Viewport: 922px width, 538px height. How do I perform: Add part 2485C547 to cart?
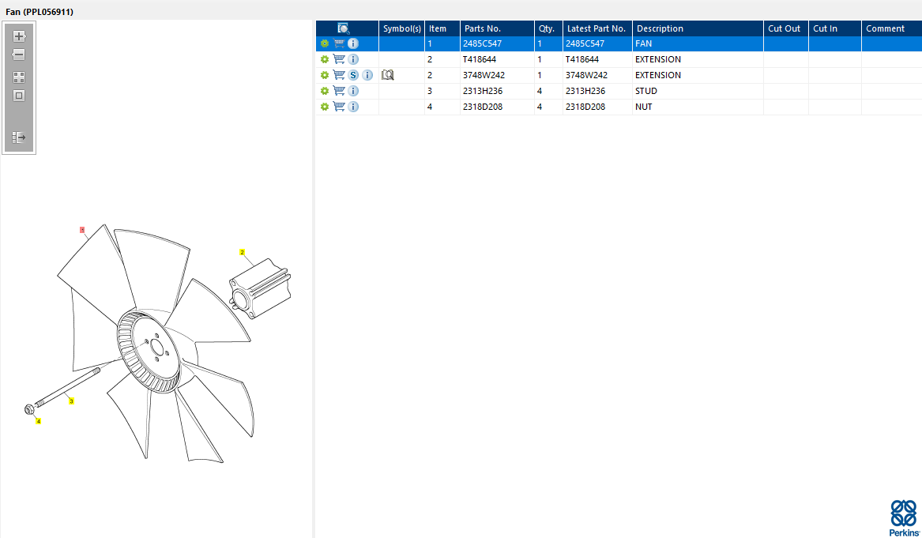pyautogui.click(x=339, y=43)
